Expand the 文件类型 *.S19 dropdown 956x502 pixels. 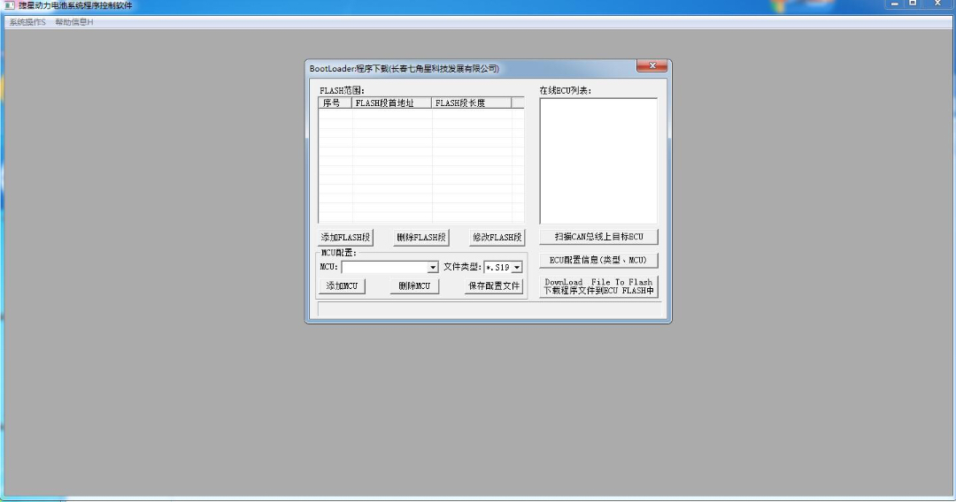(x=516, y=267)
